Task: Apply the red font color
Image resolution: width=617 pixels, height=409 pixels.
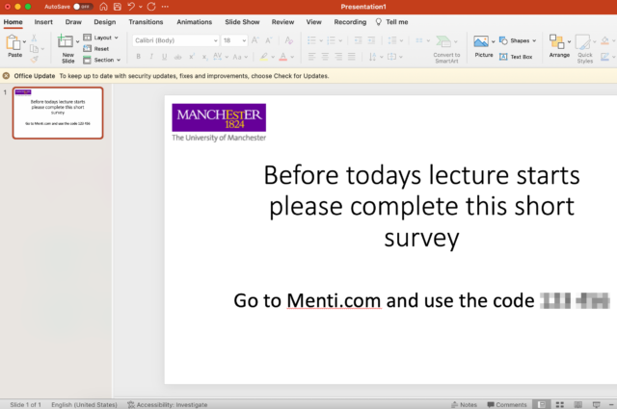Action: [x=282, y=57]
